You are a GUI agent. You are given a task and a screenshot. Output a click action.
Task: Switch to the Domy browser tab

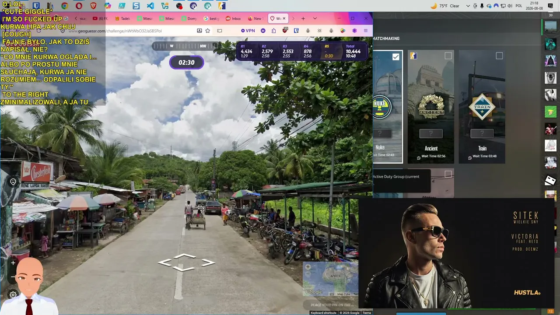pos(189,18)
